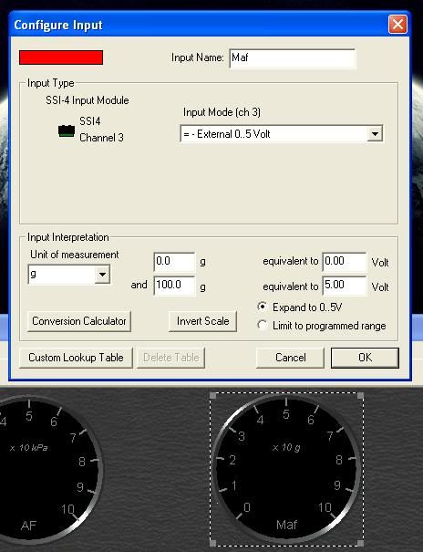Screen dimensions: 423x552
Task: Expand the Unit of measurement dropdown
Action: [x=102, y=275]
